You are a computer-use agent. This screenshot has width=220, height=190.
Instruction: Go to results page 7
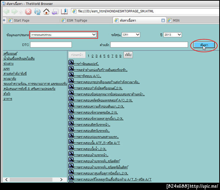click(x=113, y=56)
